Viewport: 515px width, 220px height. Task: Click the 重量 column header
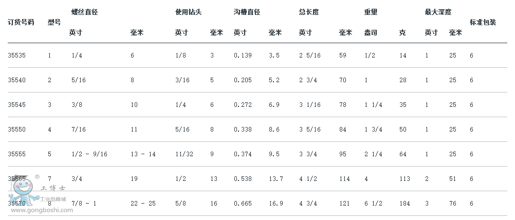(371, 12)
